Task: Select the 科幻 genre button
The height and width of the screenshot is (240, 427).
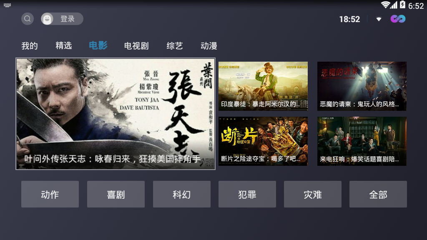Action: pyautogui.click(x=182, y=194)
